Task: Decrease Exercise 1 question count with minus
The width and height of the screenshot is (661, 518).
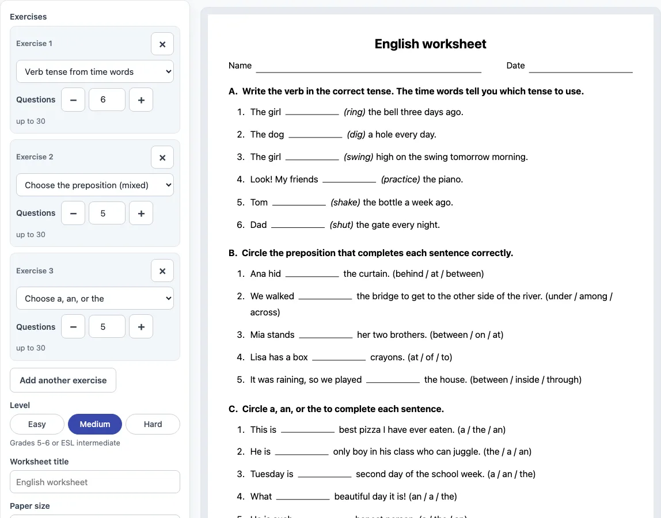Action: [73, 100]
